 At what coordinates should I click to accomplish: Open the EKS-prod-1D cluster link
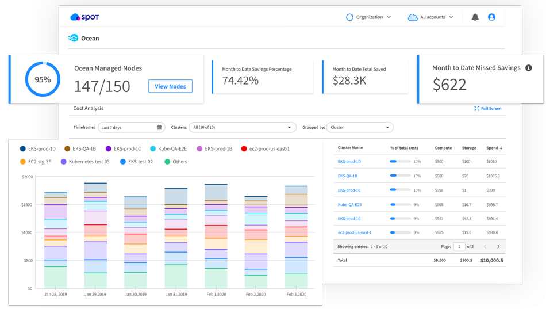pyautogui.click(x=349, y=162)
